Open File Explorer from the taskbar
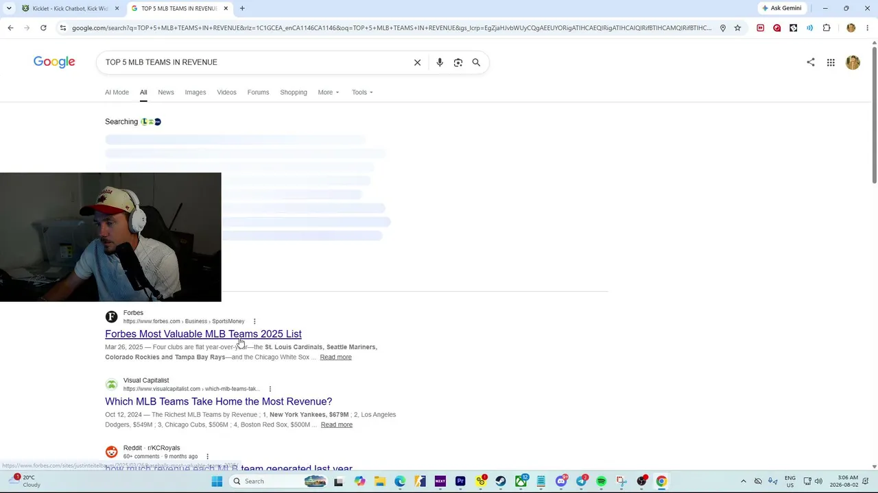 [x=380, y=481]
